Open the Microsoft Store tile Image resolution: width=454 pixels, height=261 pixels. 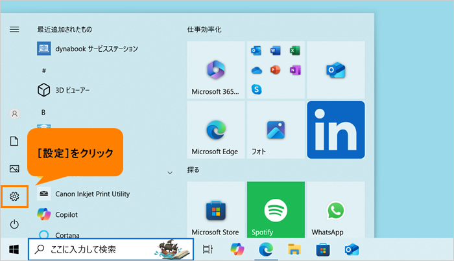click(x=216, y=210)
